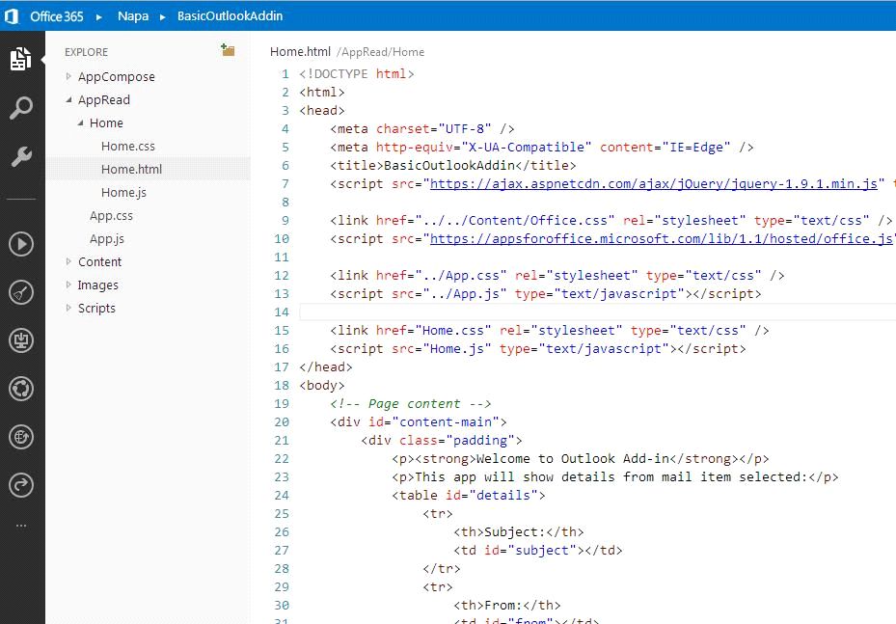
Task: Click the retract app broom icon
Action: click(x=21, y=292)
